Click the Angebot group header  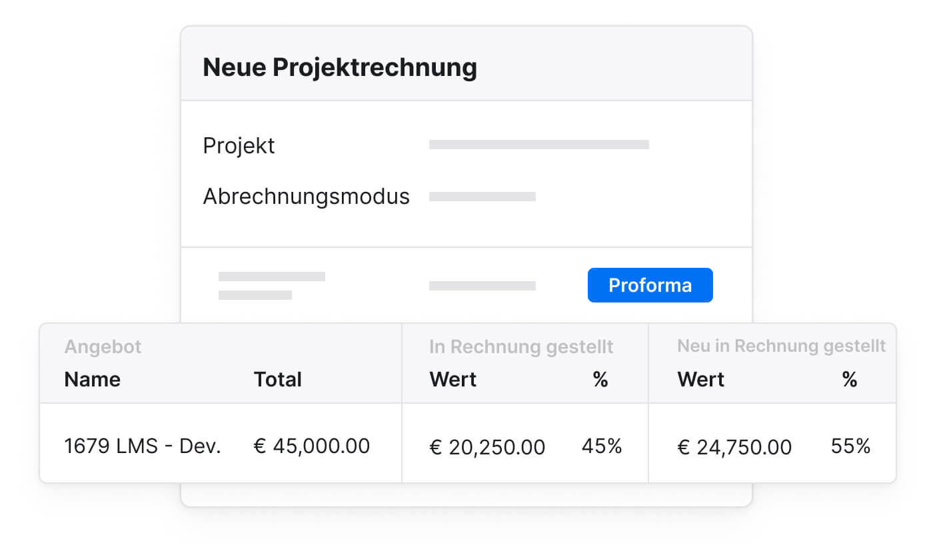coord(103,346)
